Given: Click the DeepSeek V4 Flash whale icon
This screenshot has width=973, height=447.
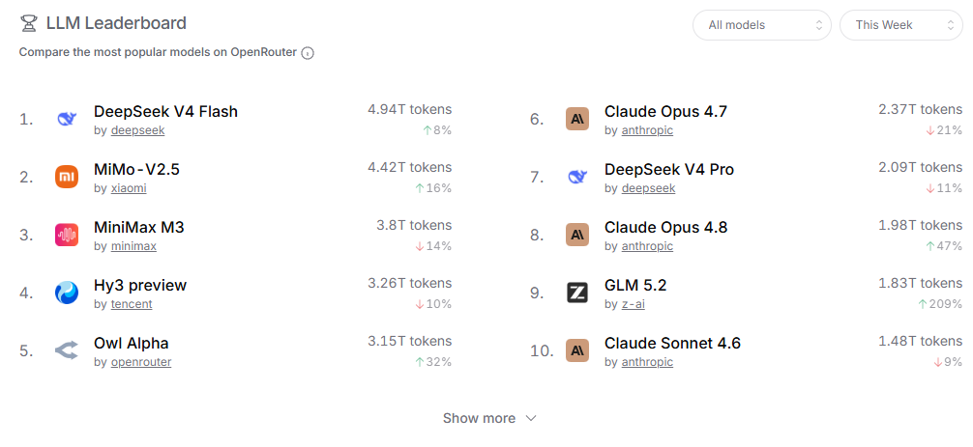Looking at the screenshot, I should point(67,119).
